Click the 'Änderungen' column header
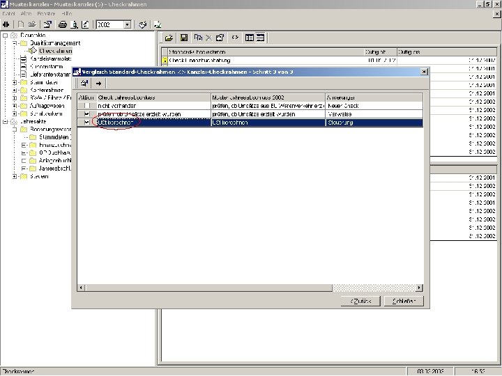Image resolution: width=502 pixels, height=376 pixels. pos(374,97)
